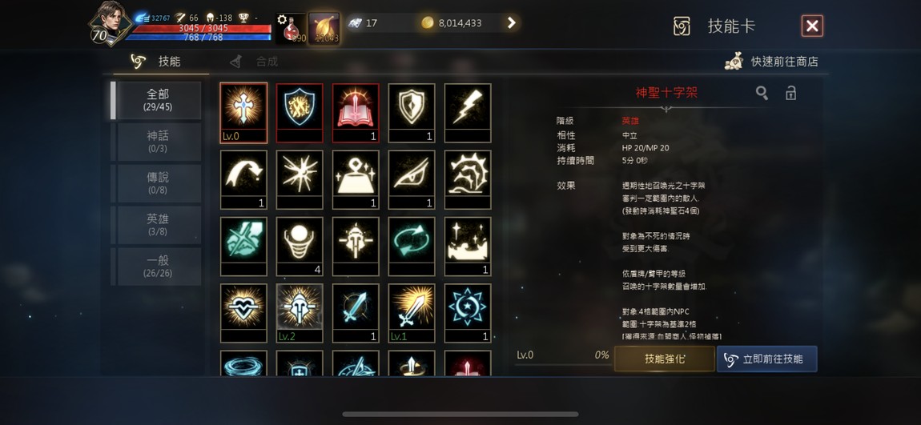Image resolution: width=921 pixels, height=425 pixels.
Task: Choose the circular refresh arrows skill
Action: 412,246
